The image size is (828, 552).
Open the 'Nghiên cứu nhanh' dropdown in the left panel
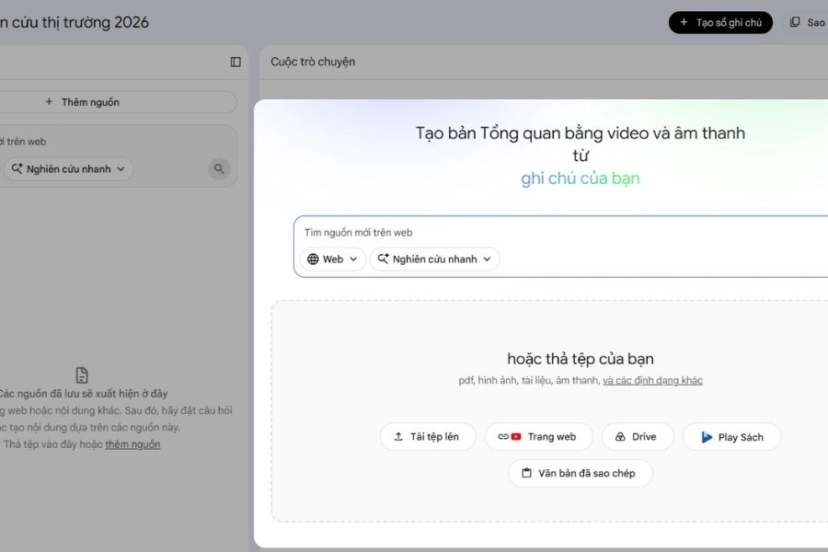[x=67, y=169]
